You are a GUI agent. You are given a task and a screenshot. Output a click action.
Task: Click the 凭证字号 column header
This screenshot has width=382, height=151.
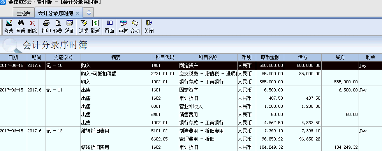click(x=63, y=58)
